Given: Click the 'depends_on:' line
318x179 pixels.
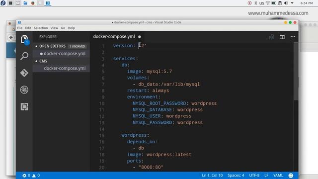Looking at the screenshot, I should point(143,142).
